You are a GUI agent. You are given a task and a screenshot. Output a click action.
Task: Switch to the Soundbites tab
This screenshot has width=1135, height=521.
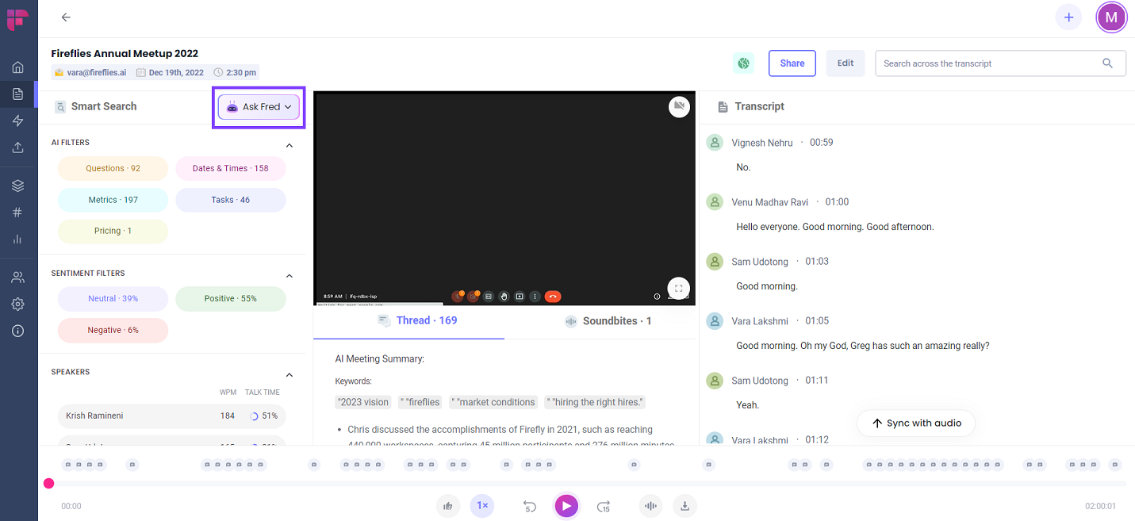point(608,320)
